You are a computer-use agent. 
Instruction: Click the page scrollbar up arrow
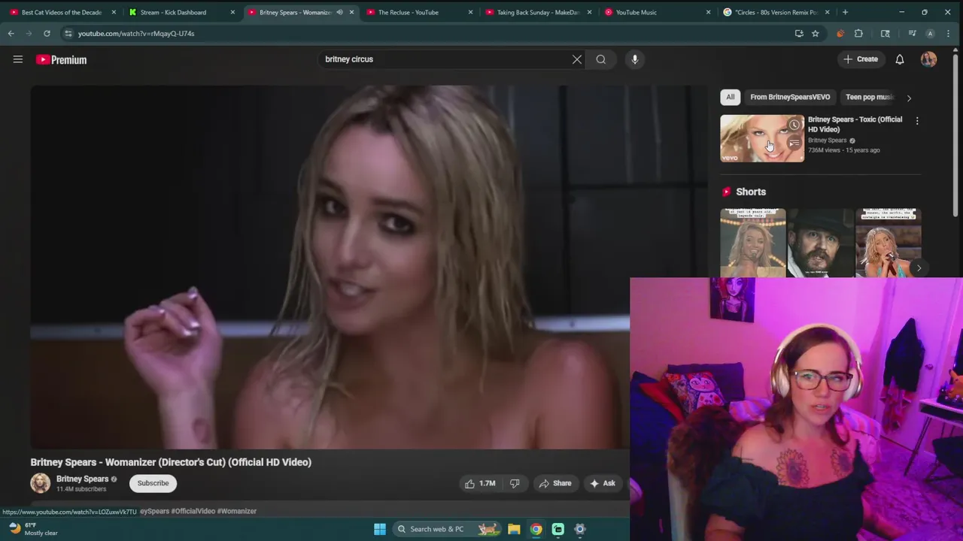tap(955, 50)
